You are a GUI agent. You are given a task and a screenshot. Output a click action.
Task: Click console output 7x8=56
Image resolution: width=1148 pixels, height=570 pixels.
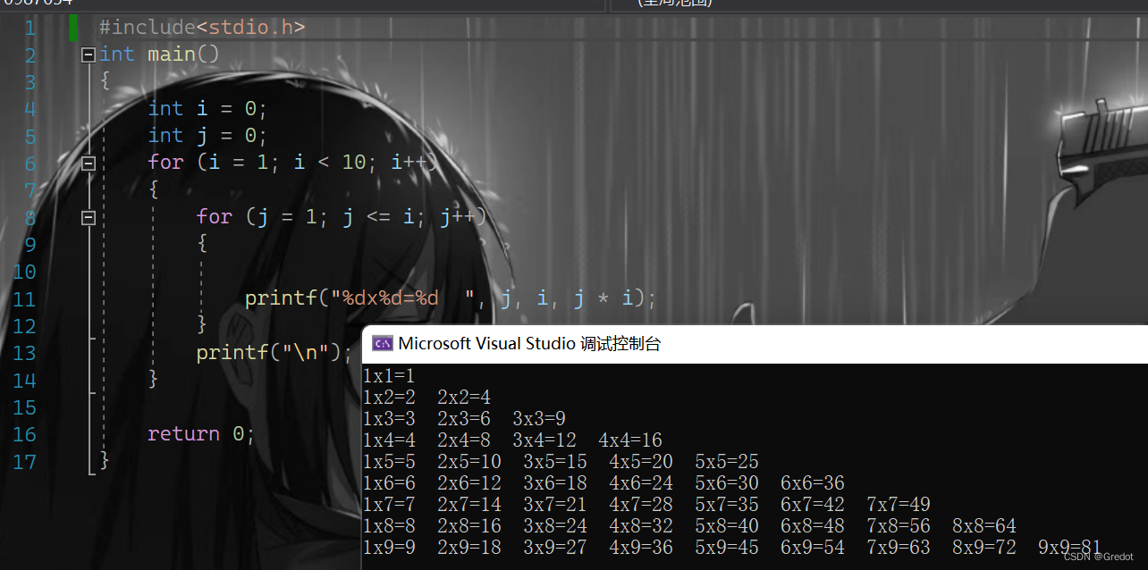899,526
